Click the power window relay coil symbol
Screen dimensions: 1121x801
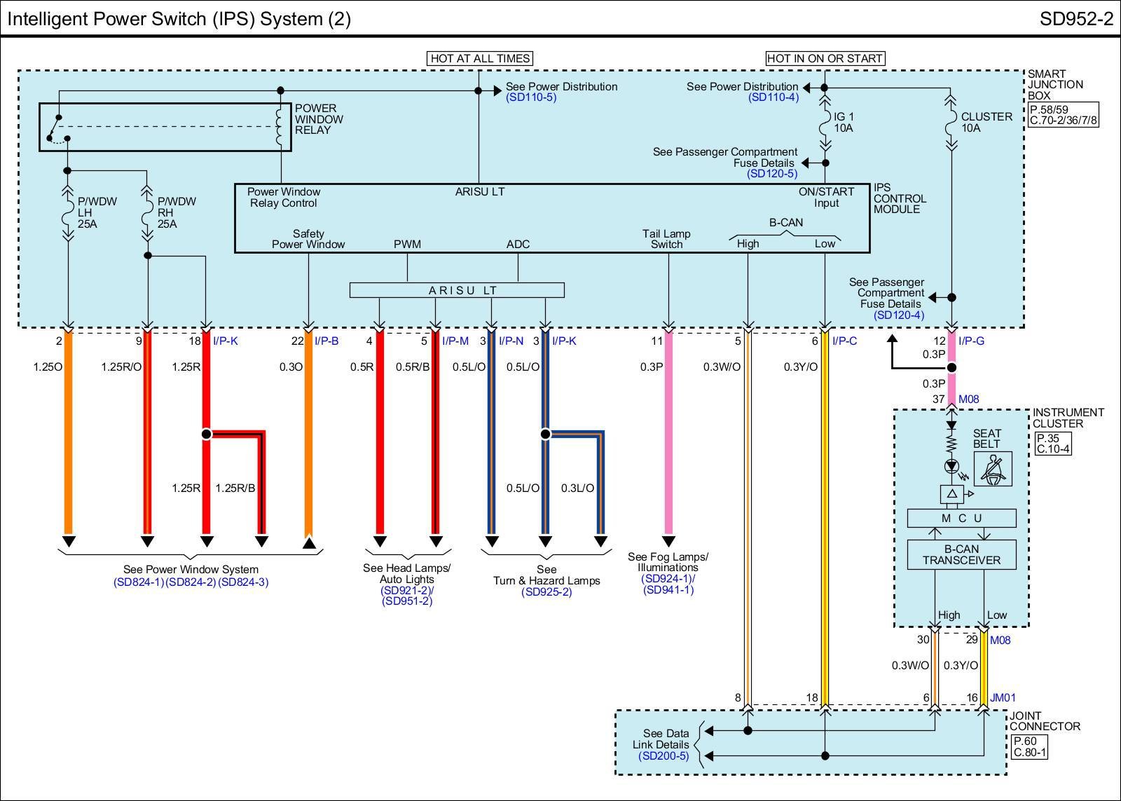[x=280, y=127]
